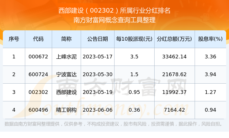Click rank number 1 in 序号 column

pos(14,57)
